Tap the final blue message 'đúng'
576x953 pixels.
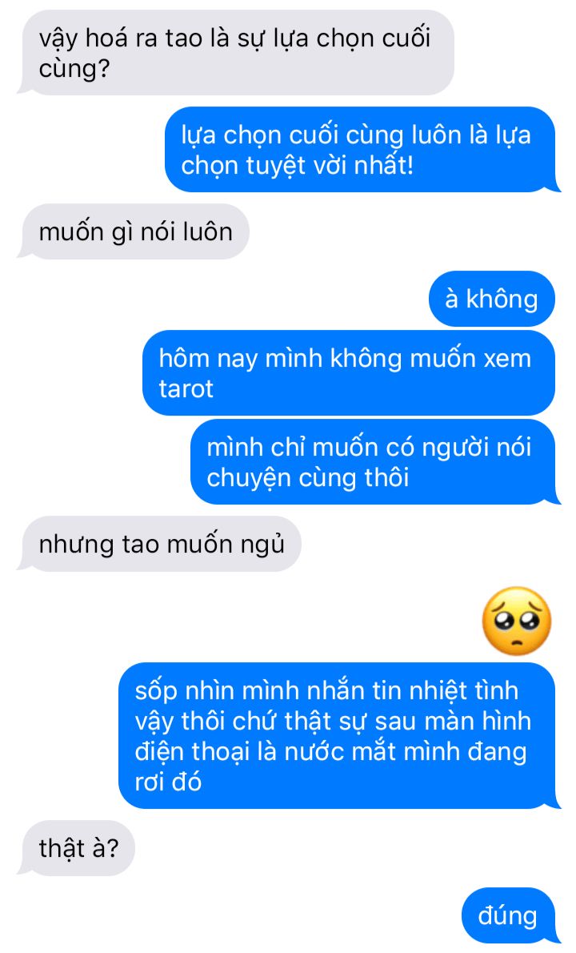[x=510, y=915]
